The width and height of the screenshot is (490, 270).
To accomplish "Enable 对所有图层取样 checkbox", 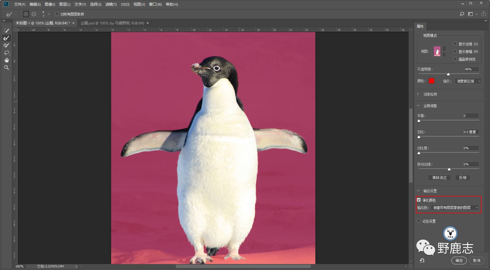I will (57, 14).
